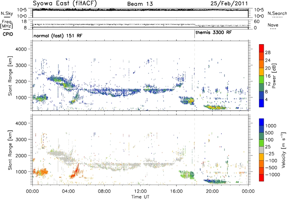This screenshot has height=199, width=287.
Task: Click the '20:00' time axis label
Action: pyautogui.click(x=212, y=191)
